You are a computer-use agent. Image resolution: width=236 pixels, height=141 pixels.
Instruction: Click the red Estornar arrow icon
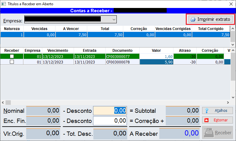pos(207,120)
